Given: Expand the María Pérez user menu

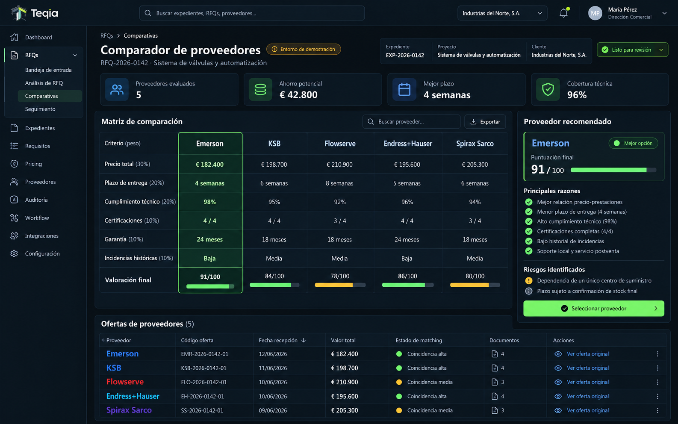Looking at the screenshot, I should pos(664,13).
